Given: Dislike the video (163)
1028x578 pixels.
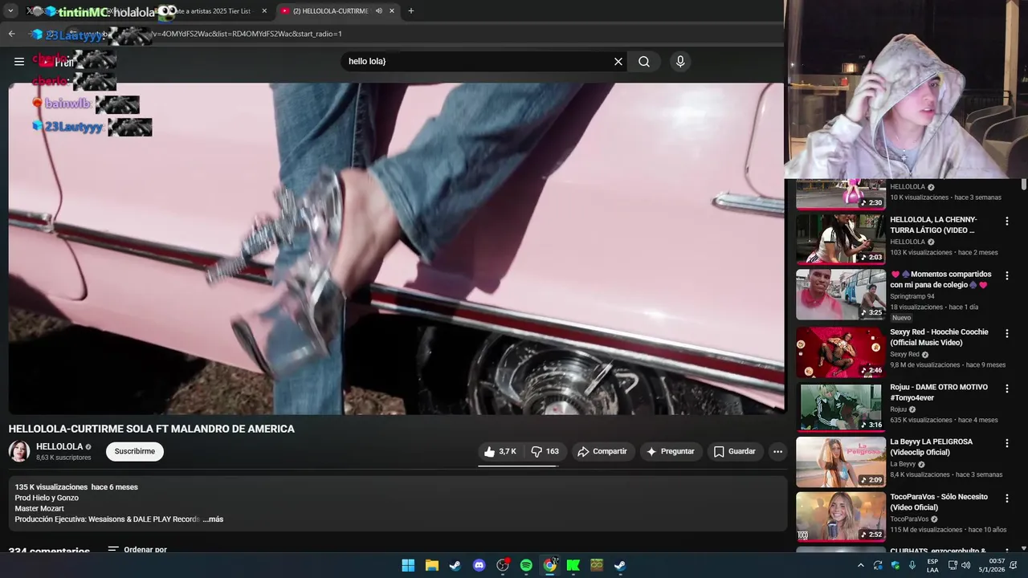Looking at the screenshot, I should [545, 451].
